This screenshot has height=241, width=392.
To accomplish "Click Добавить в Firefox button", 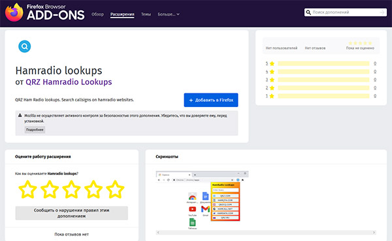I will (211, 100).
